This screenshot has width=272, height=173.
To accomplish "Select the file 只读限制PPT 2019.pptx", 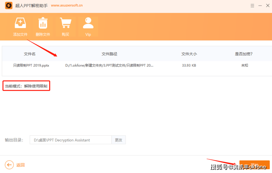I will click(31, 66).
